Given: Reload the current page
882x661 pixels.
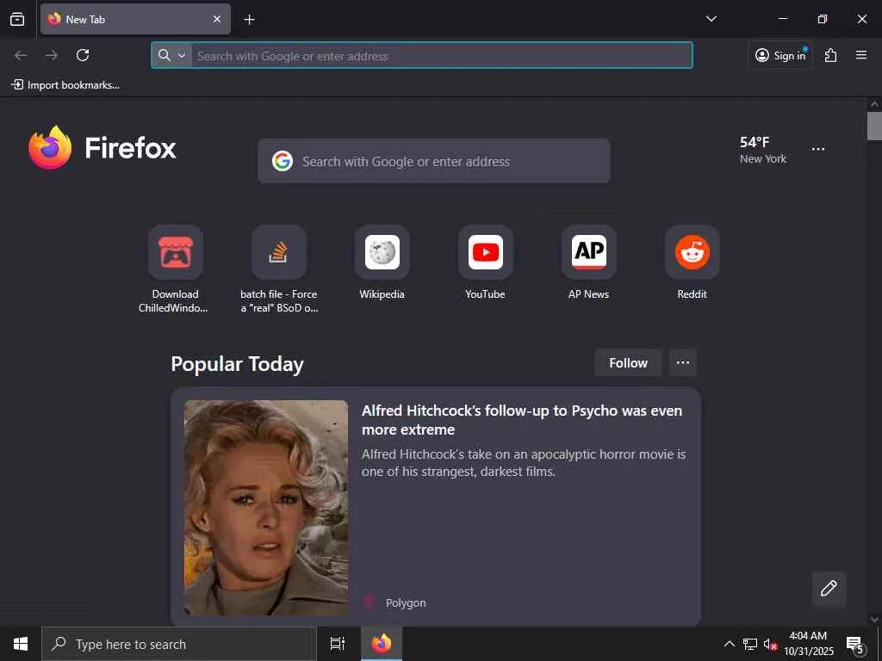Looking at the screenshot, I should [83, 55].
